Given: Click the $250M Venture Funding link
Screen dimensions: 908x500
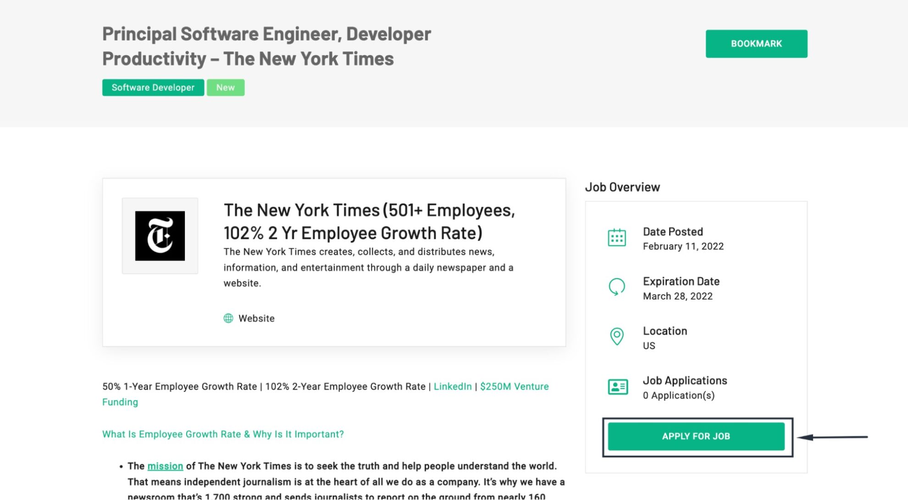Looking at the screenshot, I should pyautogui.click(x=514, y=386).
